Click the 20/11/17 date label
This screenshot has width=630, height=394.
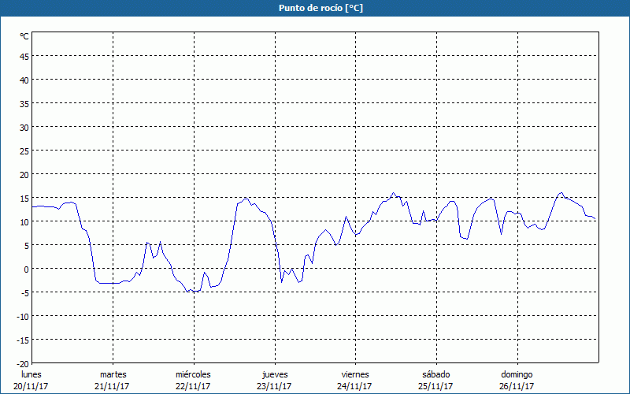coord(31,386)
